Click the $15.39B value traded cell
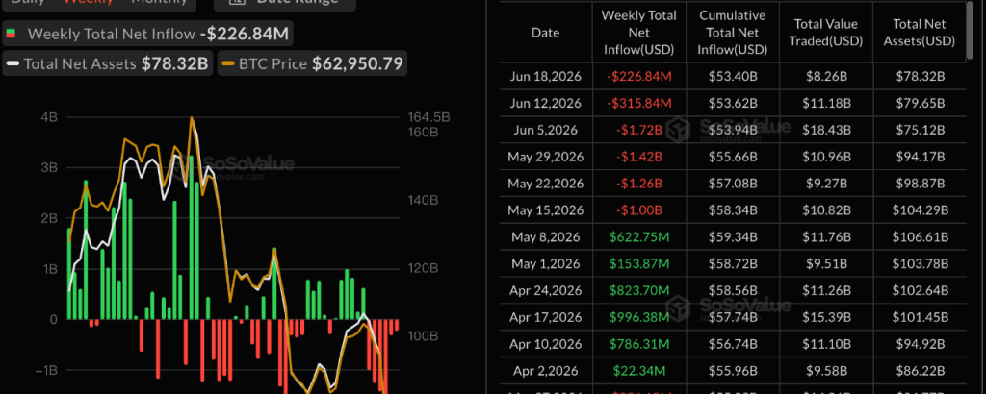This screenshot has width=986, height=394. pyautogui.click(x=825, y=317)
